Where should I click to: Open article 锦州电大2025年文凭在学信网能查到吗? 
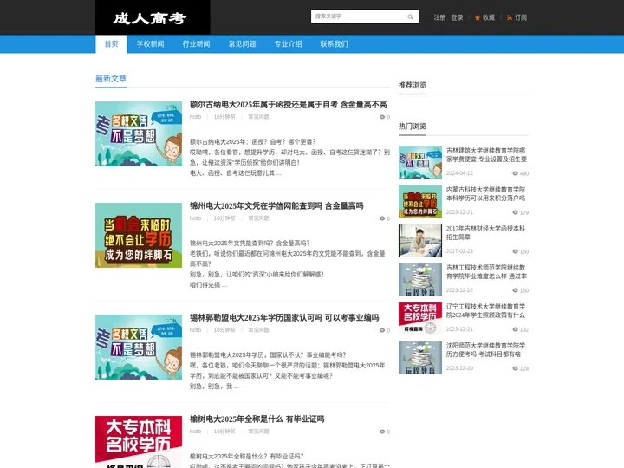pos(276,206)
